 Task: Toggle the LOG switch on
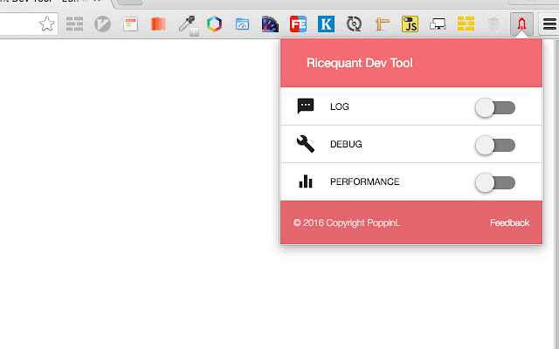495,107
